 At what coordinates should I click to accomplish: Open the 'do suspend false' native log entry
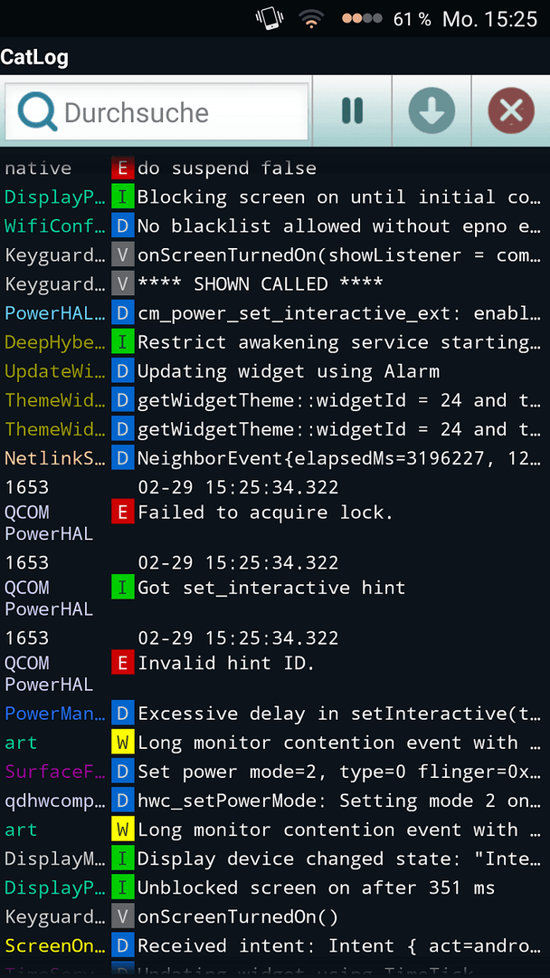click(275, 168)
